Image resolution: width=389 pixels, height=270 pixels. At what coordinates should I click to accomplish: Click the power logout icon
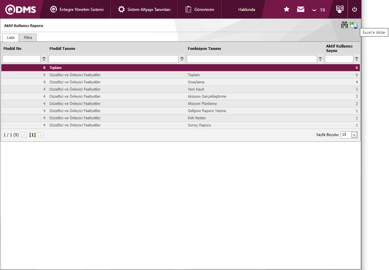354,10
